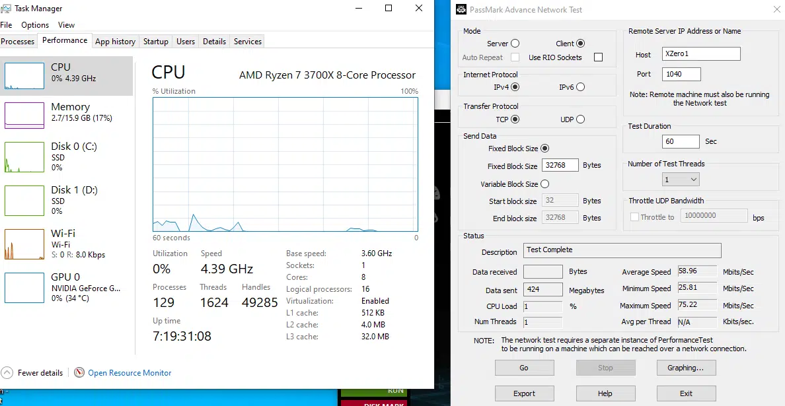785x406 pixels.
Task: Switch to the App history tab
Action: pyautogui.click(x=115, y=42)
